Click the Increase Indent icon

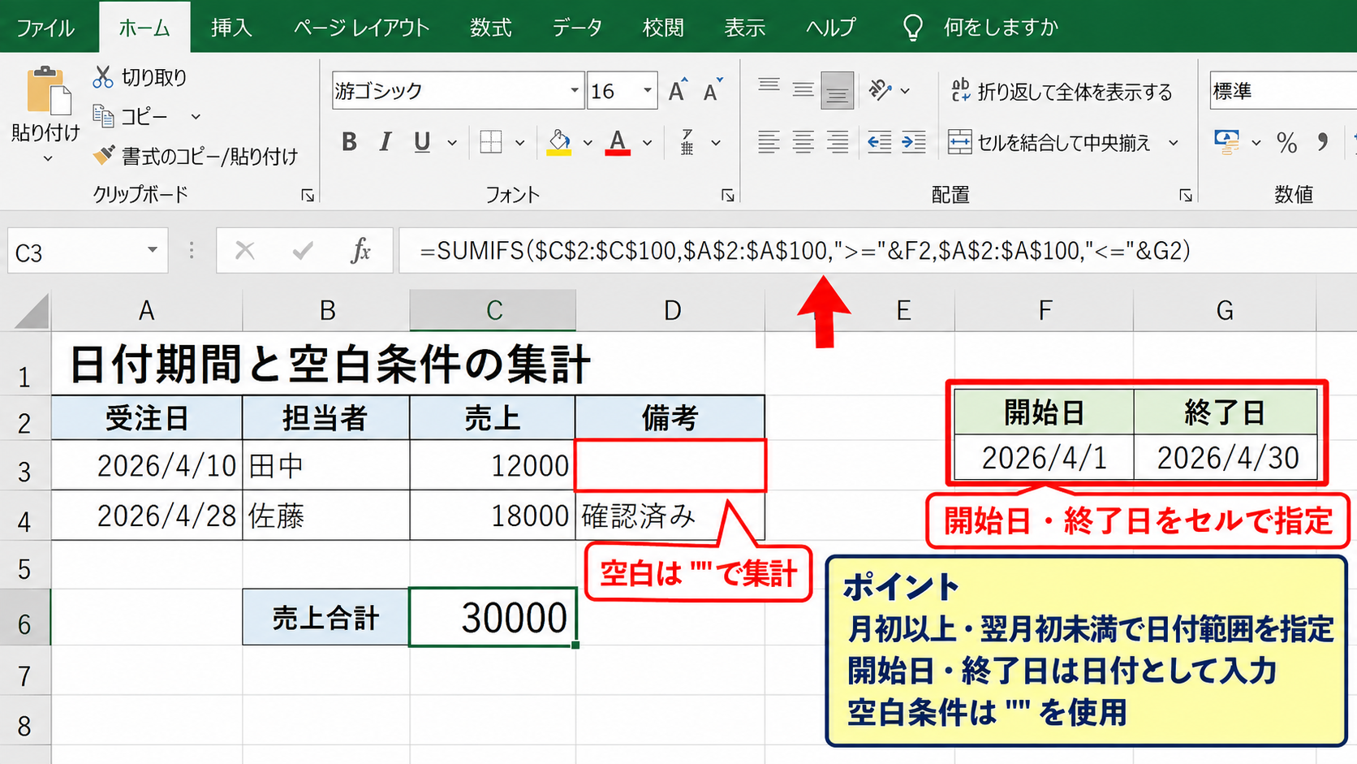(x=914, y=142)
